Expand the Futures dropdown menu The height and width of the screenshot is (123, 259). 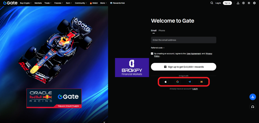coord(59,3)
